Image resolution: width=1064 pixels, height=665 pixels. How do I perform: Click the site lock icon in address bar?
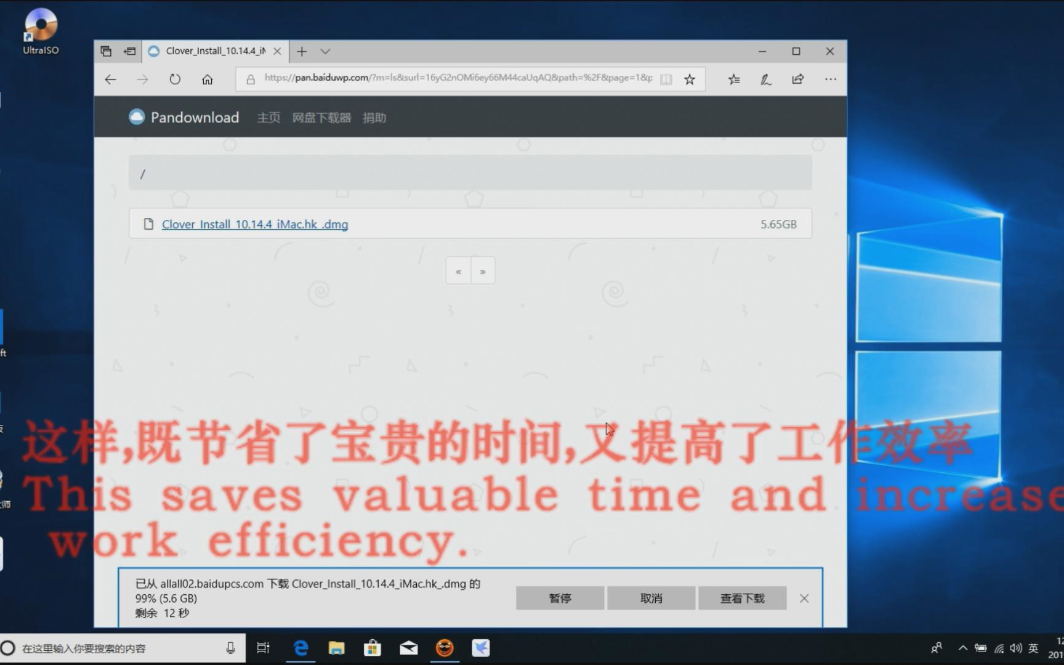(x=251, y=79)
